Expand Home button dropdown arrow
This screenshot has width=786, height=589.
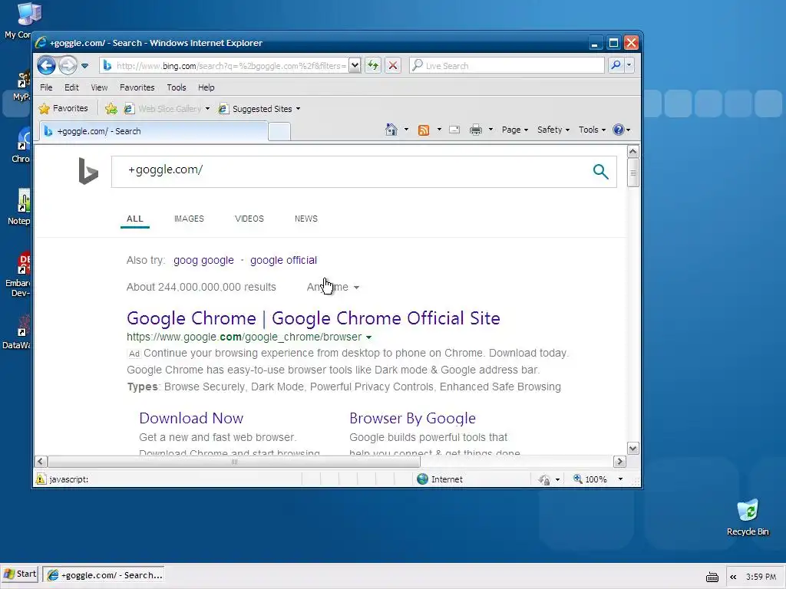[406, 130]
